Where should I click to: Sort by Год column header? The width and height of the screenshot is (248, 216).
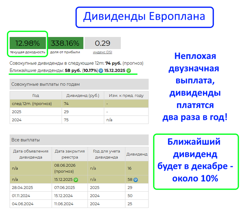[x=35, y=95]
